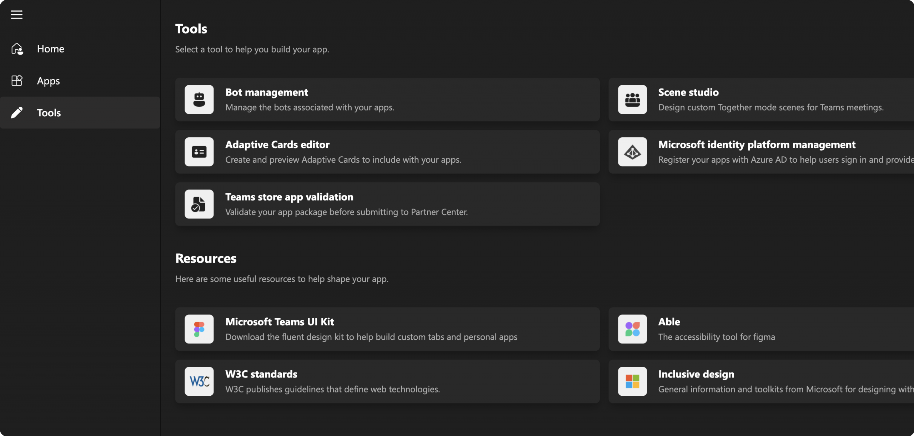
Task: Open the Adaptive Cards editor title
Action: point(277,145)
